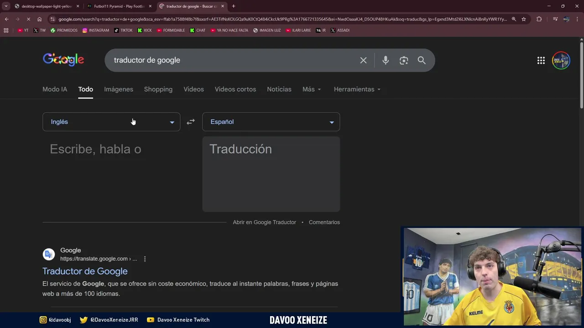
Task: Open the tab search dropdown arrow
Action: point(5,6)
